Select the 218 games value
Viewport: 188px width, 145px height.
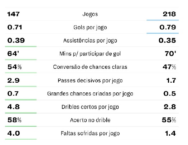[x=169, y=14]
